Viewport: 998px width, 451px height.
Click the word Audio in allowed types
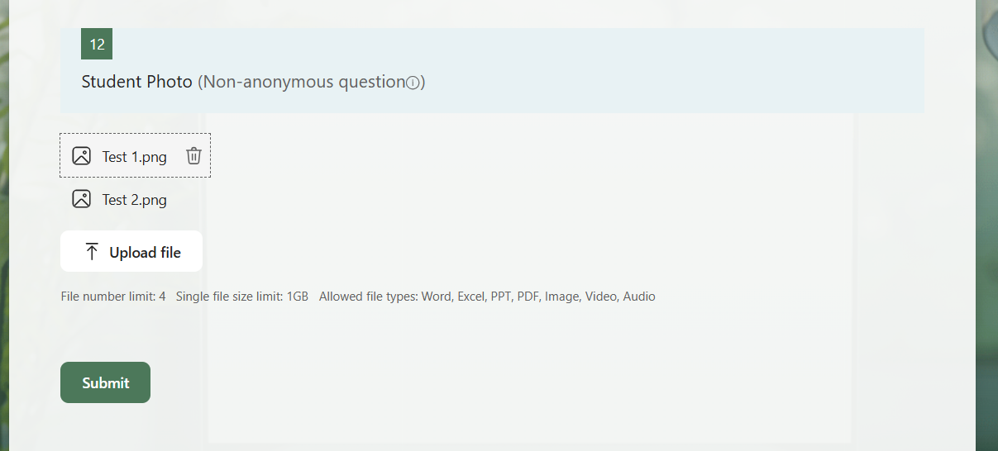pyautogui.click(x=639, y=296)
